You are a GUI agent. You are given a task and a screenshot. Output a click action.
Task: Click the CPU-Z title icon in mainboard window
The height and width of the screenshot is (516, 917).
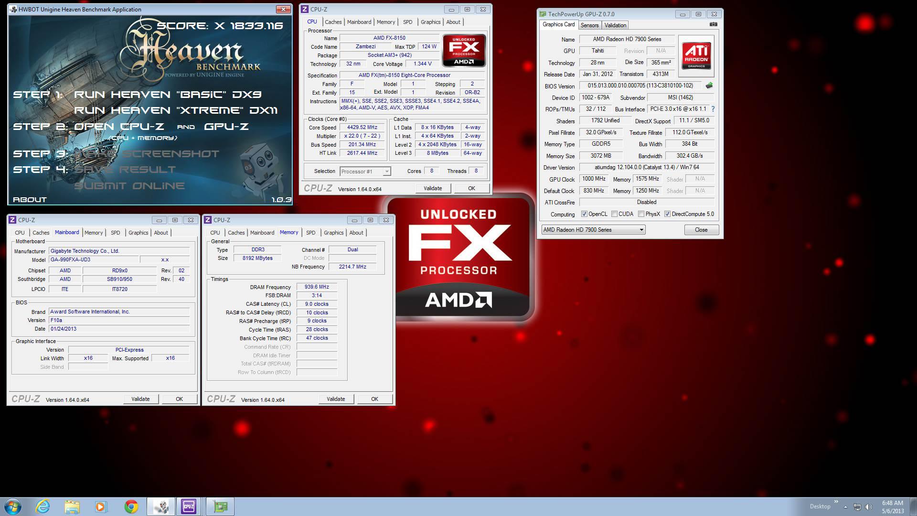pyautogui.click(x=12, y=220)
